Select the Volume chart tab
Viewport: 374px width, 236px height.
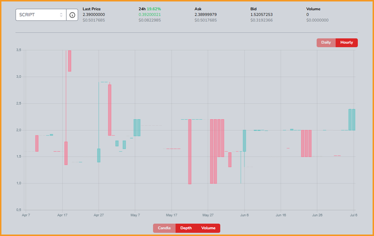tap(208, 228)
